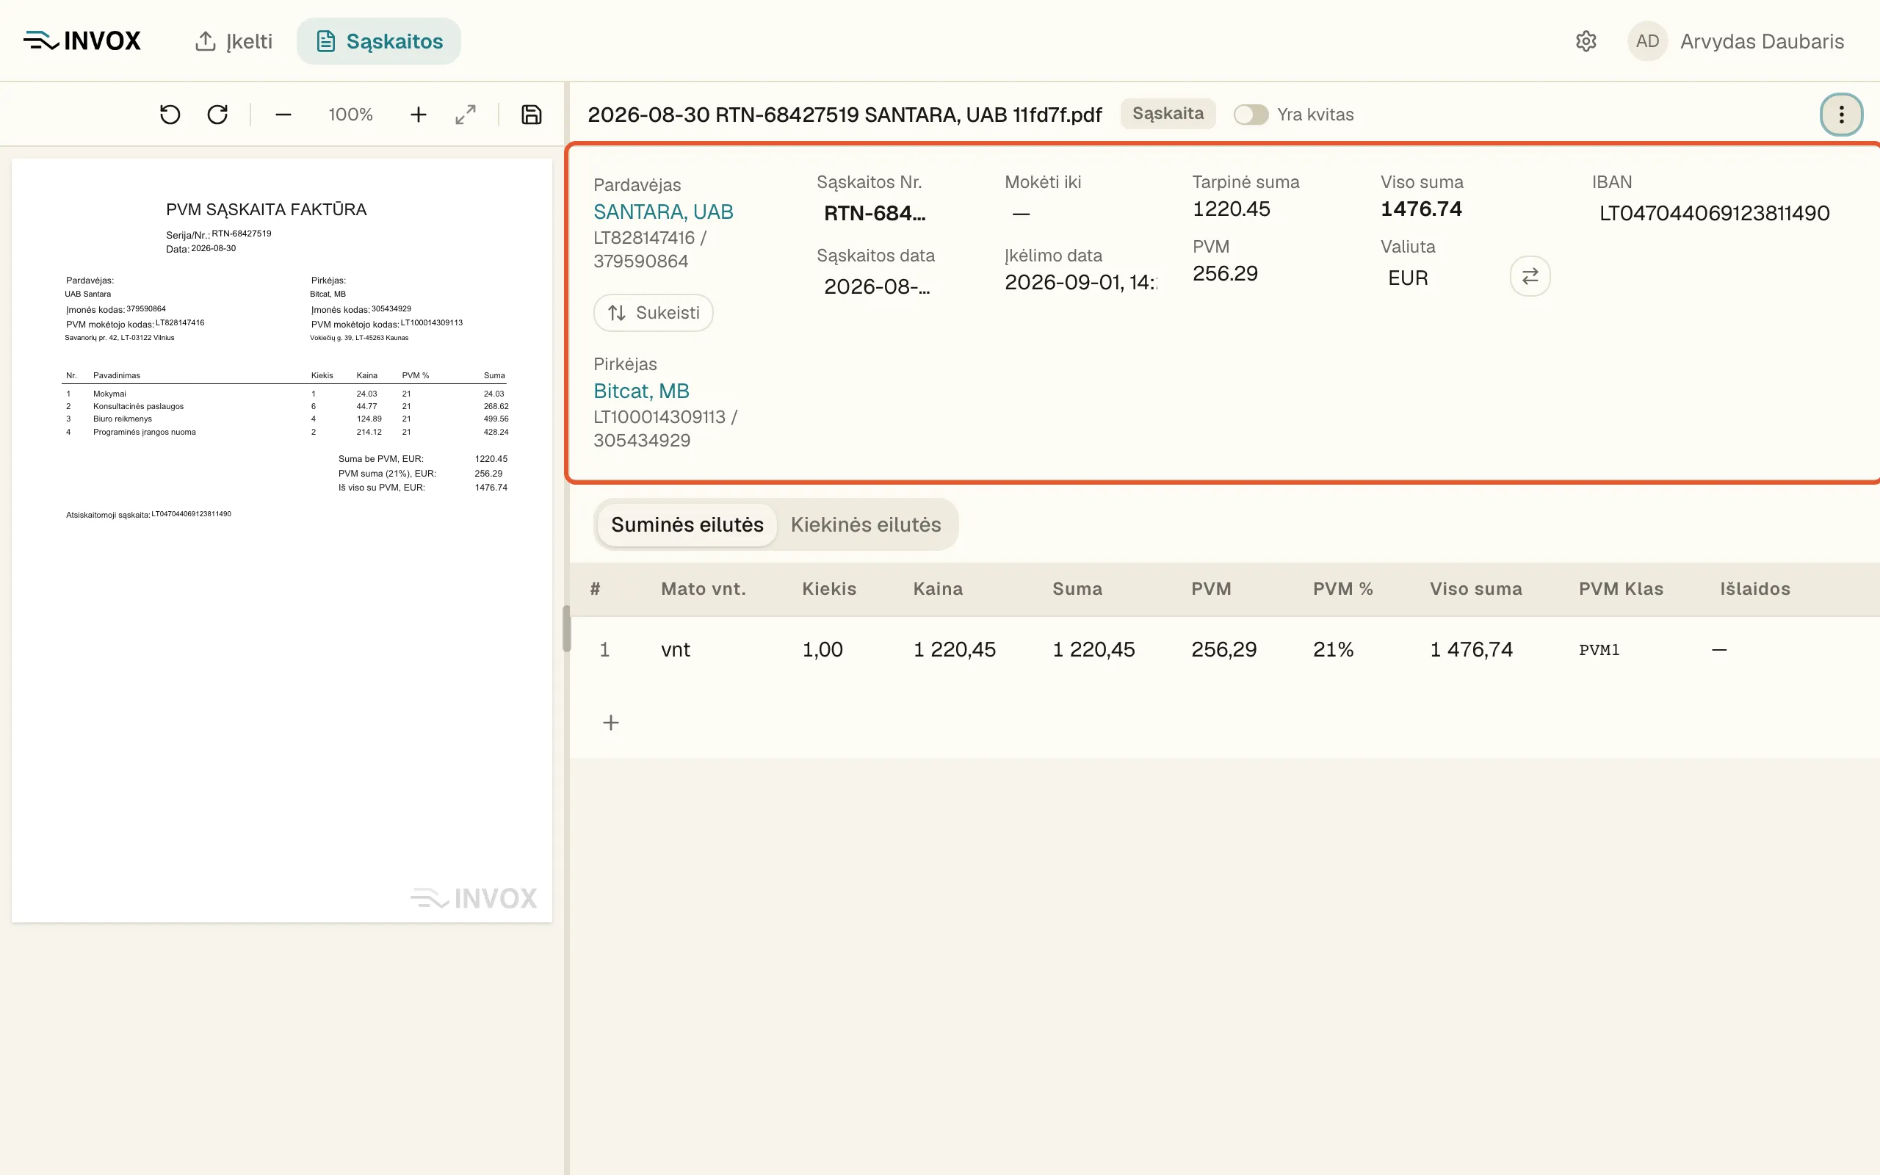This screenshot has width=1880, height=1175.
Task: Add a new line with plus icon
Action: [x=612, y=723]
